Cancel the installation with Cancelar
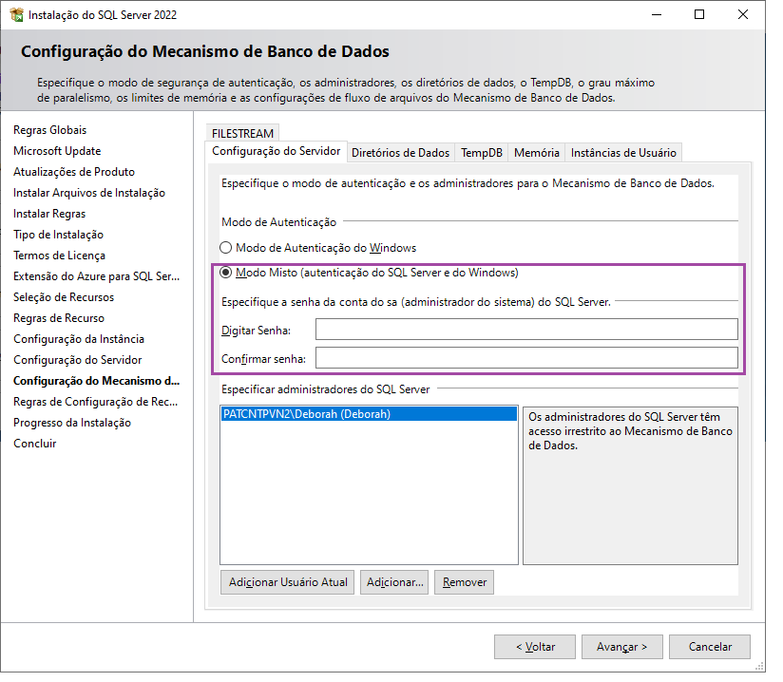This screenshot has height=682, width=783. pyautogui.click(x=710, y=647)
